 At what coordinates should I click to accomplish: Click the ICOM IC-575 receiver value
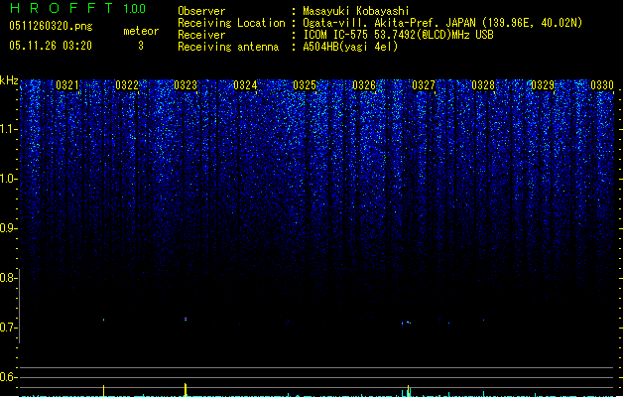[398, 35]
